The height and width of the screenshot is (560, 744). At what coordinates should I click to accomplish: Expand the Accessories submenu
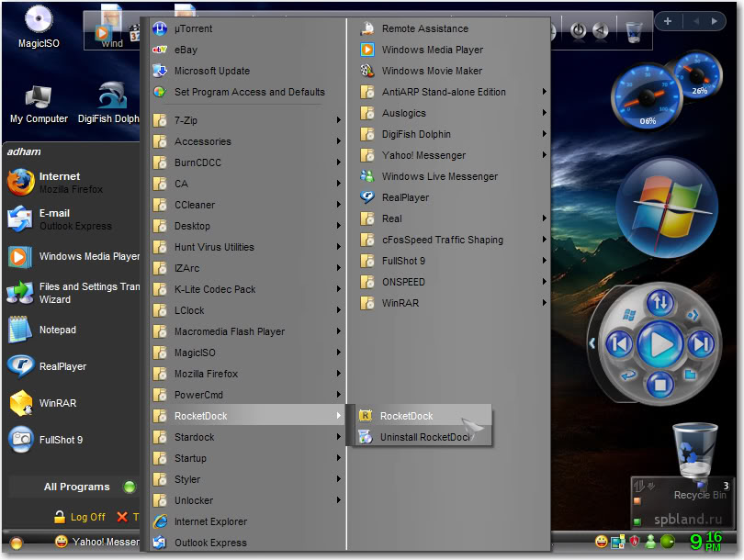tap(202, 141)
